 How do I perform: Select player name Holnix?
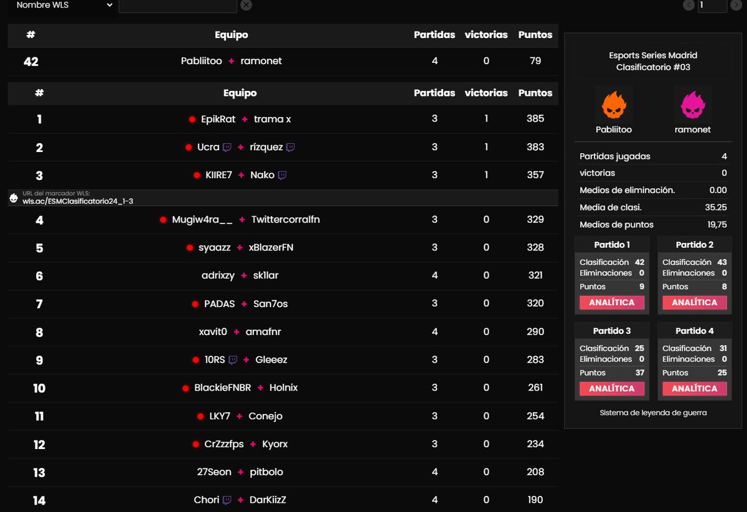click(284, 387)
